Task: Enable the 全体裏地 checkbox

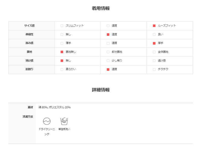Action: (x=154, y=52)
